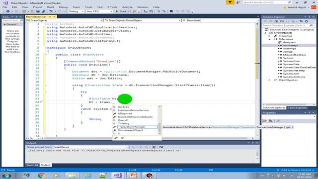Expand the DrawObject.cs file node

coord(269,80)
